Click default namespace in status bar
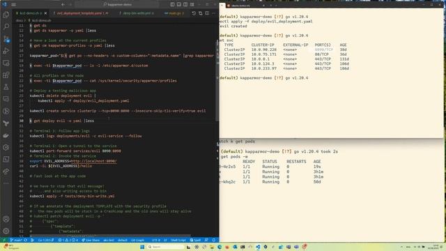Screen dimensions: 446x251 pos(123,240)
